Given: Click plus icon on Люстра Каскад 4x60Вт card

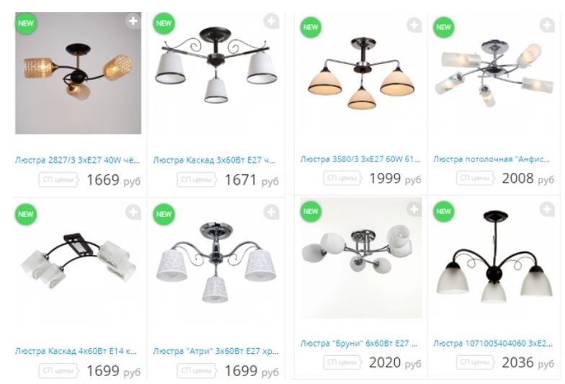Looking at the screenshot, I should 133,212.
